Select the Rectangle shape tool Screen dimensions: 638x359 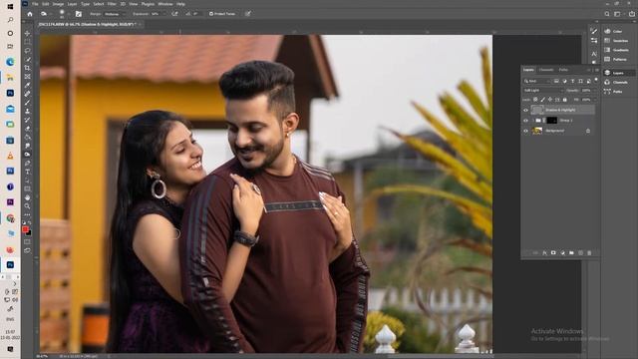point(28,188)
